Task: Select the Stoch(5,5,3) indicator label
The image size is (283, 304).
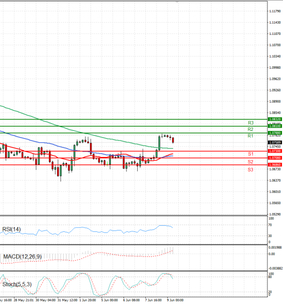Action: point(17,284)
